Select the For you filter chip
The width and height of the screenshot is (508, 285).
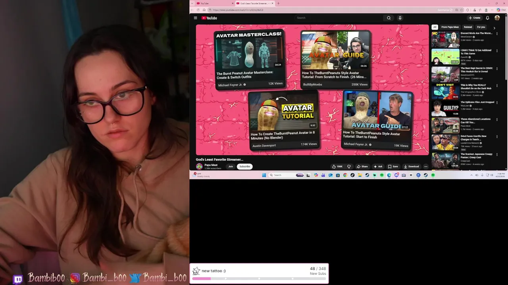481,27
